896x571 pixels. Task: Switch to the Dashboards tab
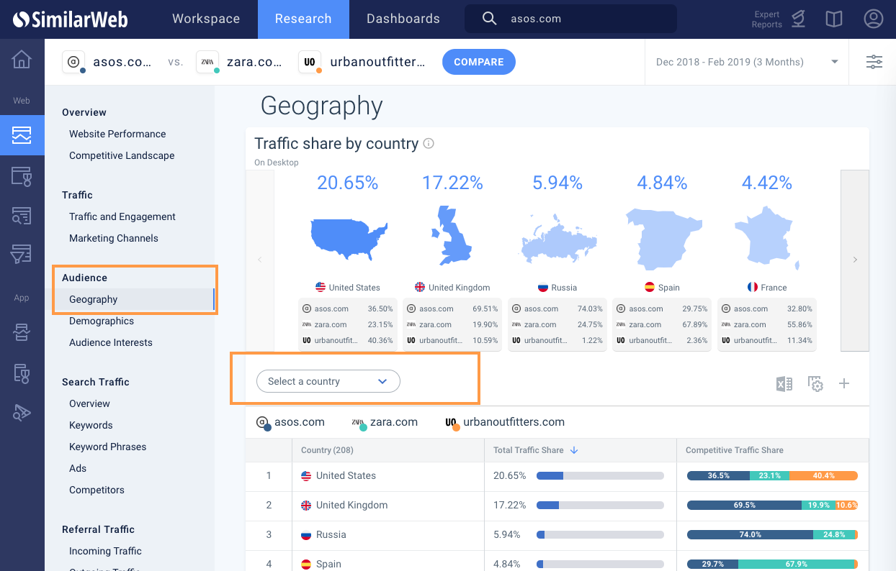(x=403, y=19)
